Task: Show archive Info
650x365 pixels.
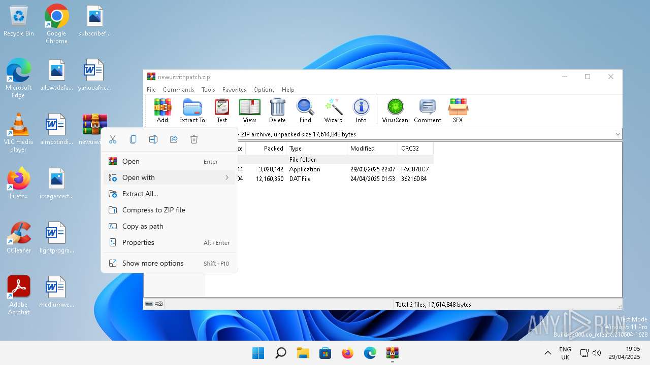Action: pyautogui.click(x=361, y=111)
